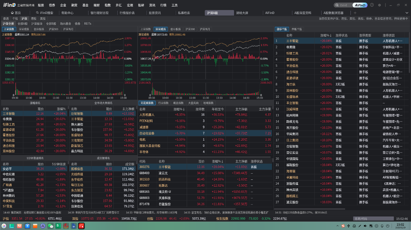The width and height of the screenshot is (411, 230).
Task: Open the help question mark icon
Action: 372,5
